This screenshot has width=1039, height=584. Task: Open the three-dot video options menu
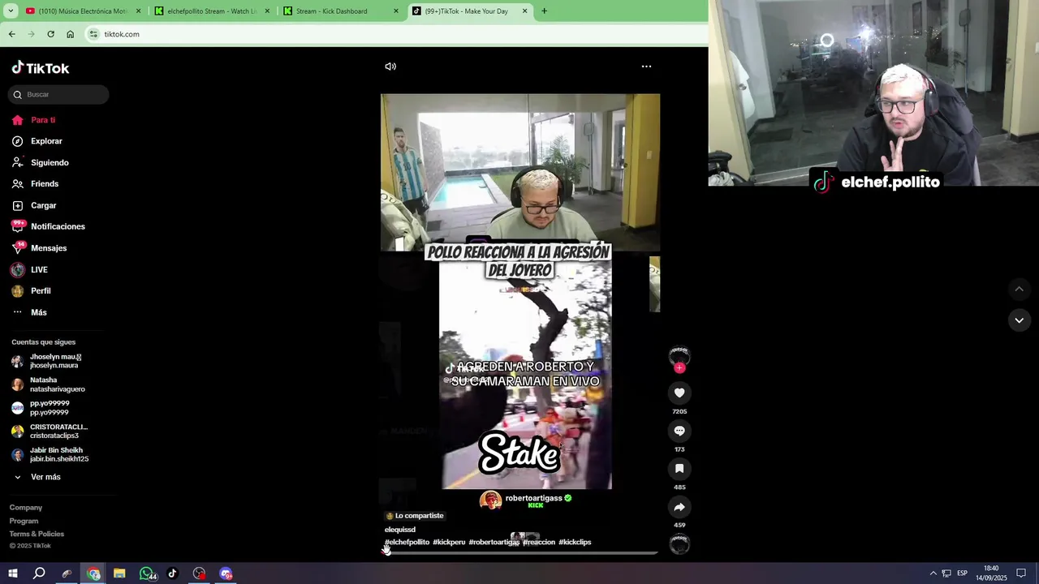[646, 67]
